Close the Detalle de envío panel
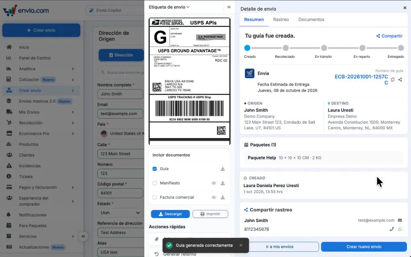 [405, 8]
